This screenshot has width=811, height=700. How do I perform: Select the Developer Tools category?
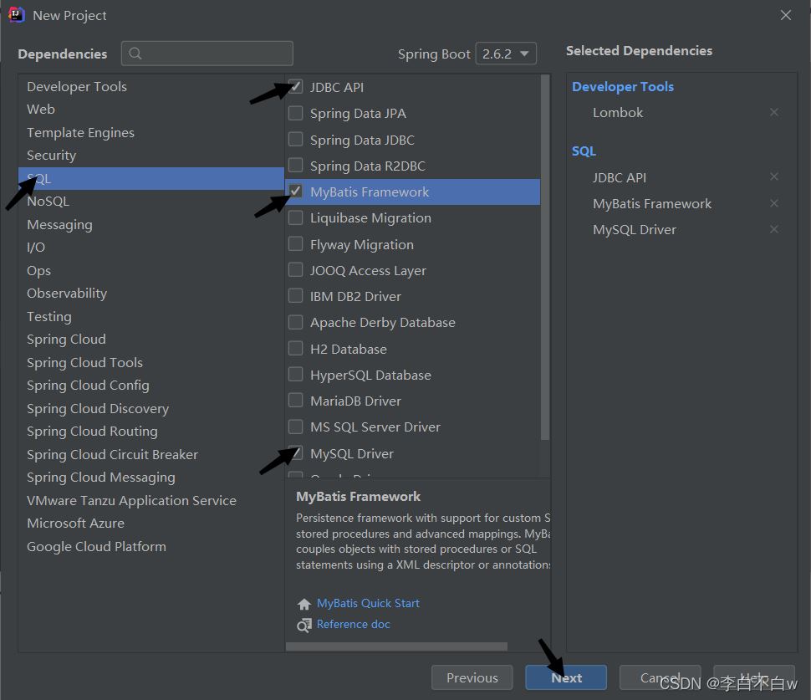pyautogui.click(x=151, y=86)
